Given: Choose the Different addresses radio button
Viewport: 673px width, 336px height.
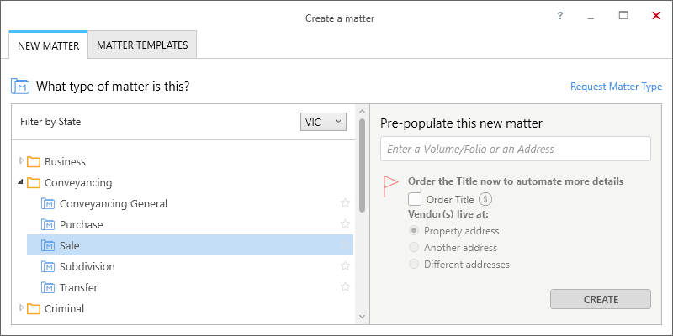Looking at the screenshot, I should point(414,264).
